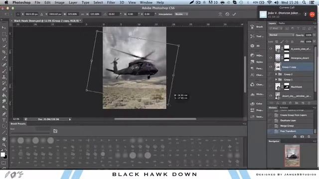
Task: Hide the Group 2 copy layer
Action: point(271,67)
